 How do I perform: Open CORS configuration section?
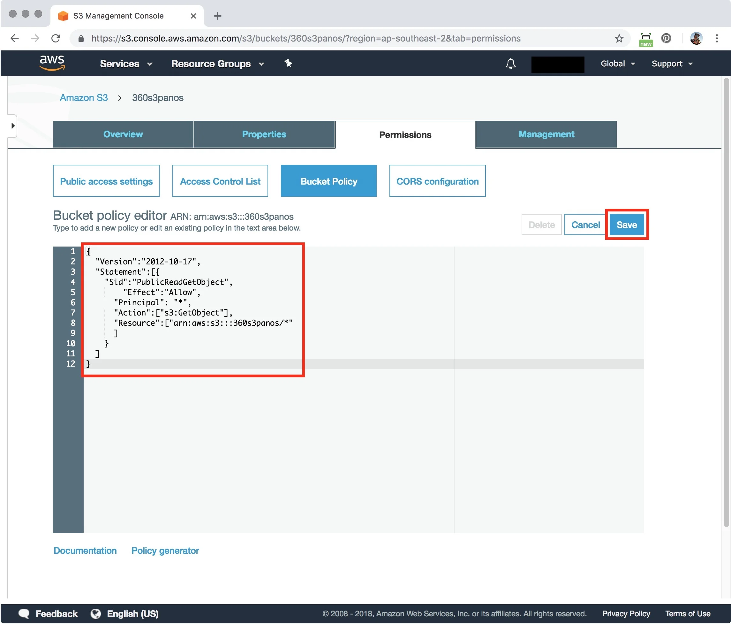pos(437,181)
